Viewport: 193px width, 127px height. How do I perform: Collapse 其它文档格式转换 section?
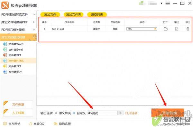click(x=18, y=37)
